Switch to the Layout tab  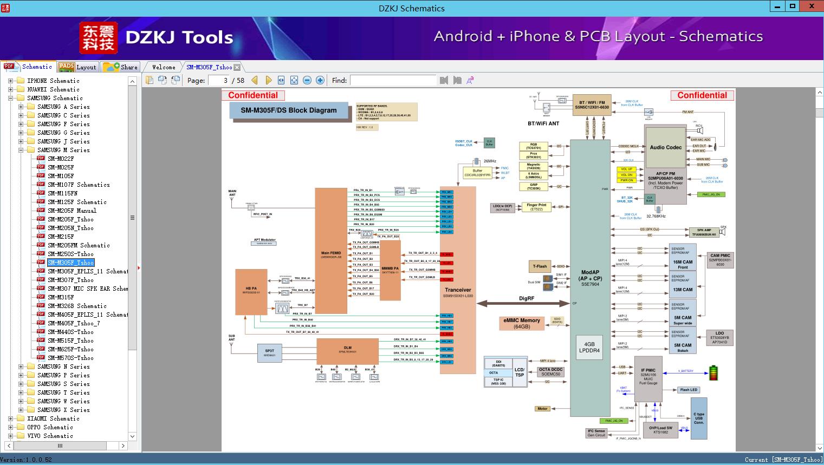pos(77,67)
